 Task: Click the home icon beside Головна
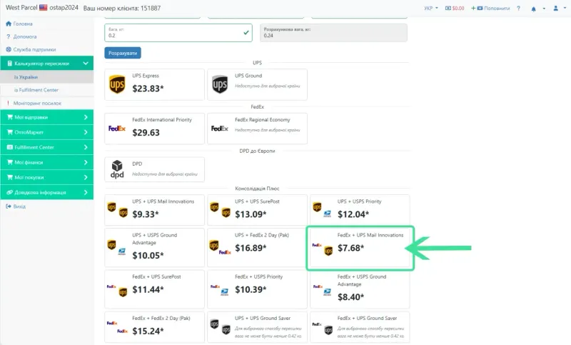(x=9, y=24)
